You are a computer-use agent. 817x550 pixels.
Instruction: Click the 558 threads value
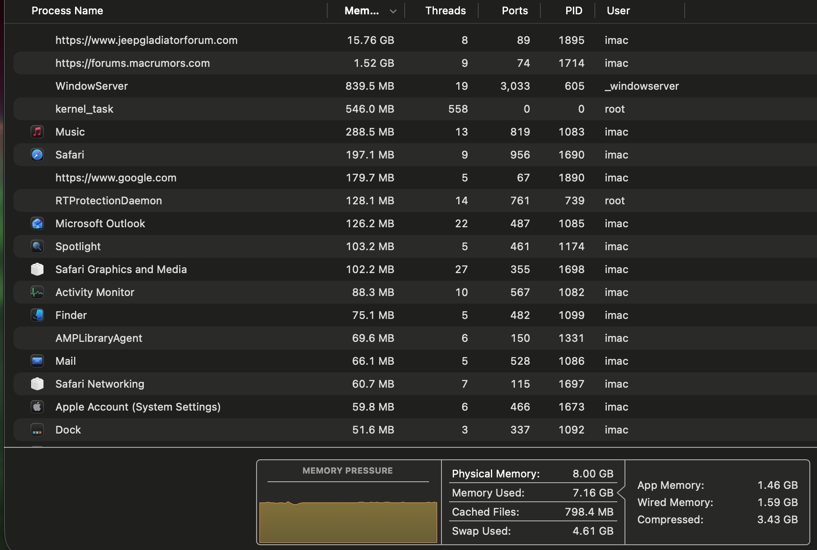point(458,109)
